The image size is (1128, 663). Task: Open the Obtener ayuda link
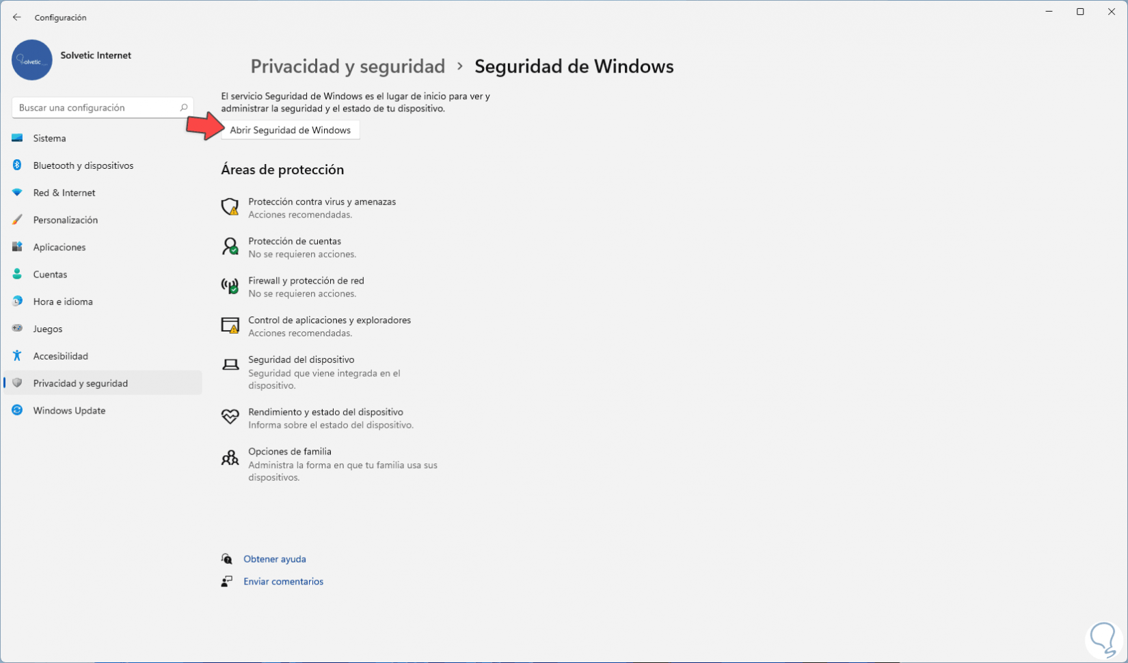pyautogui.click(x=274, y=559)
